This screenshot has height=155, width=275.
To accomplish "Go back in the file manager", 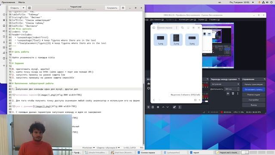I will [x=154, y=100].
